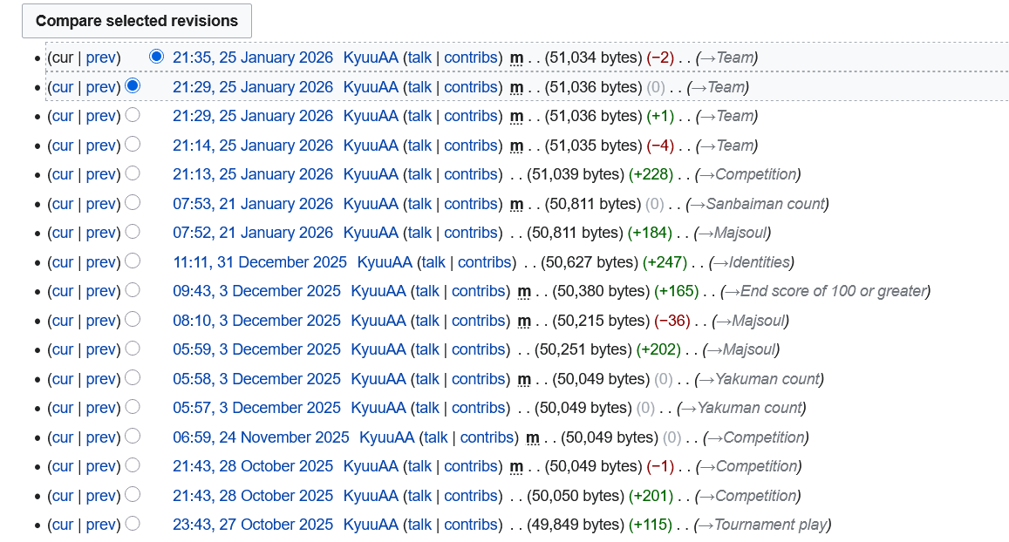The height and width of the screenshot is (542, 1009).
Task: Select radio button for 21:35, 25 January 2026 revision
Action: pos(156,56)
